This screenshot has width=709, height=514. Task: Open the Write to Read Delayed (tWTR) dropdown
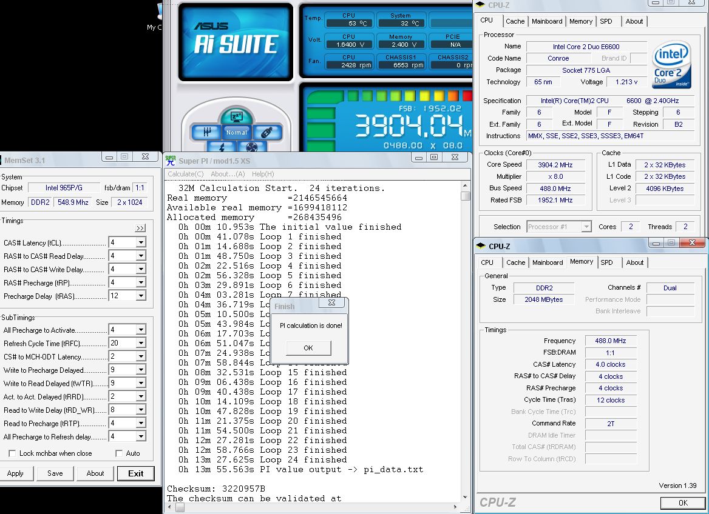click(141, 383)
